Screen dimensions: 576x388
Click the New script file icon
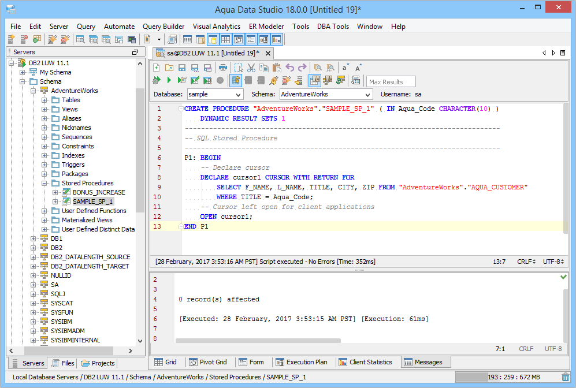point(156,68)
